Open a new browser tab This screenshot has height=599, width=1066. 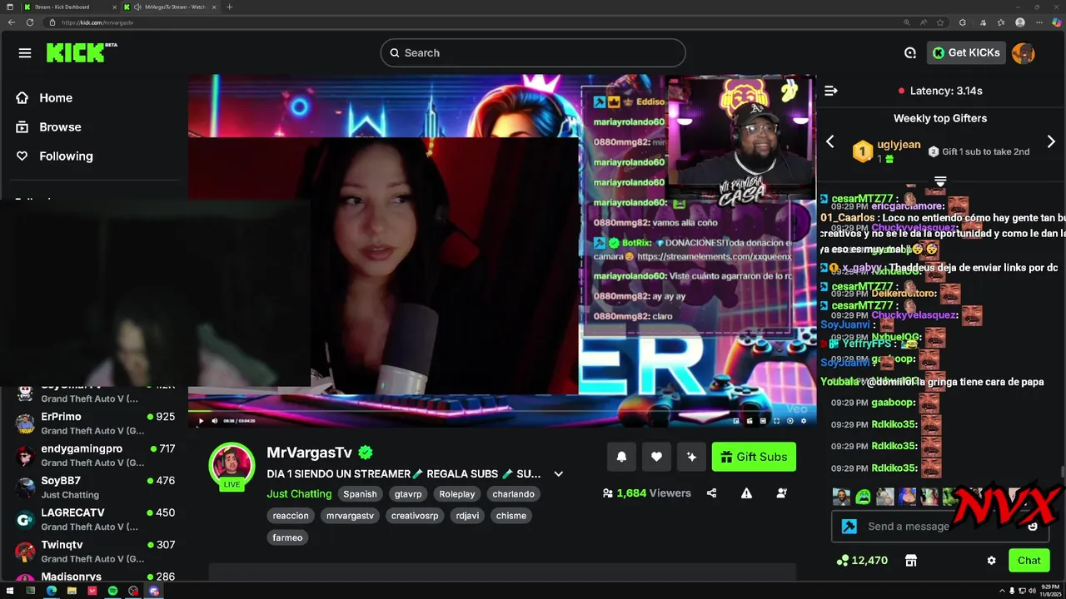[229, 7]
